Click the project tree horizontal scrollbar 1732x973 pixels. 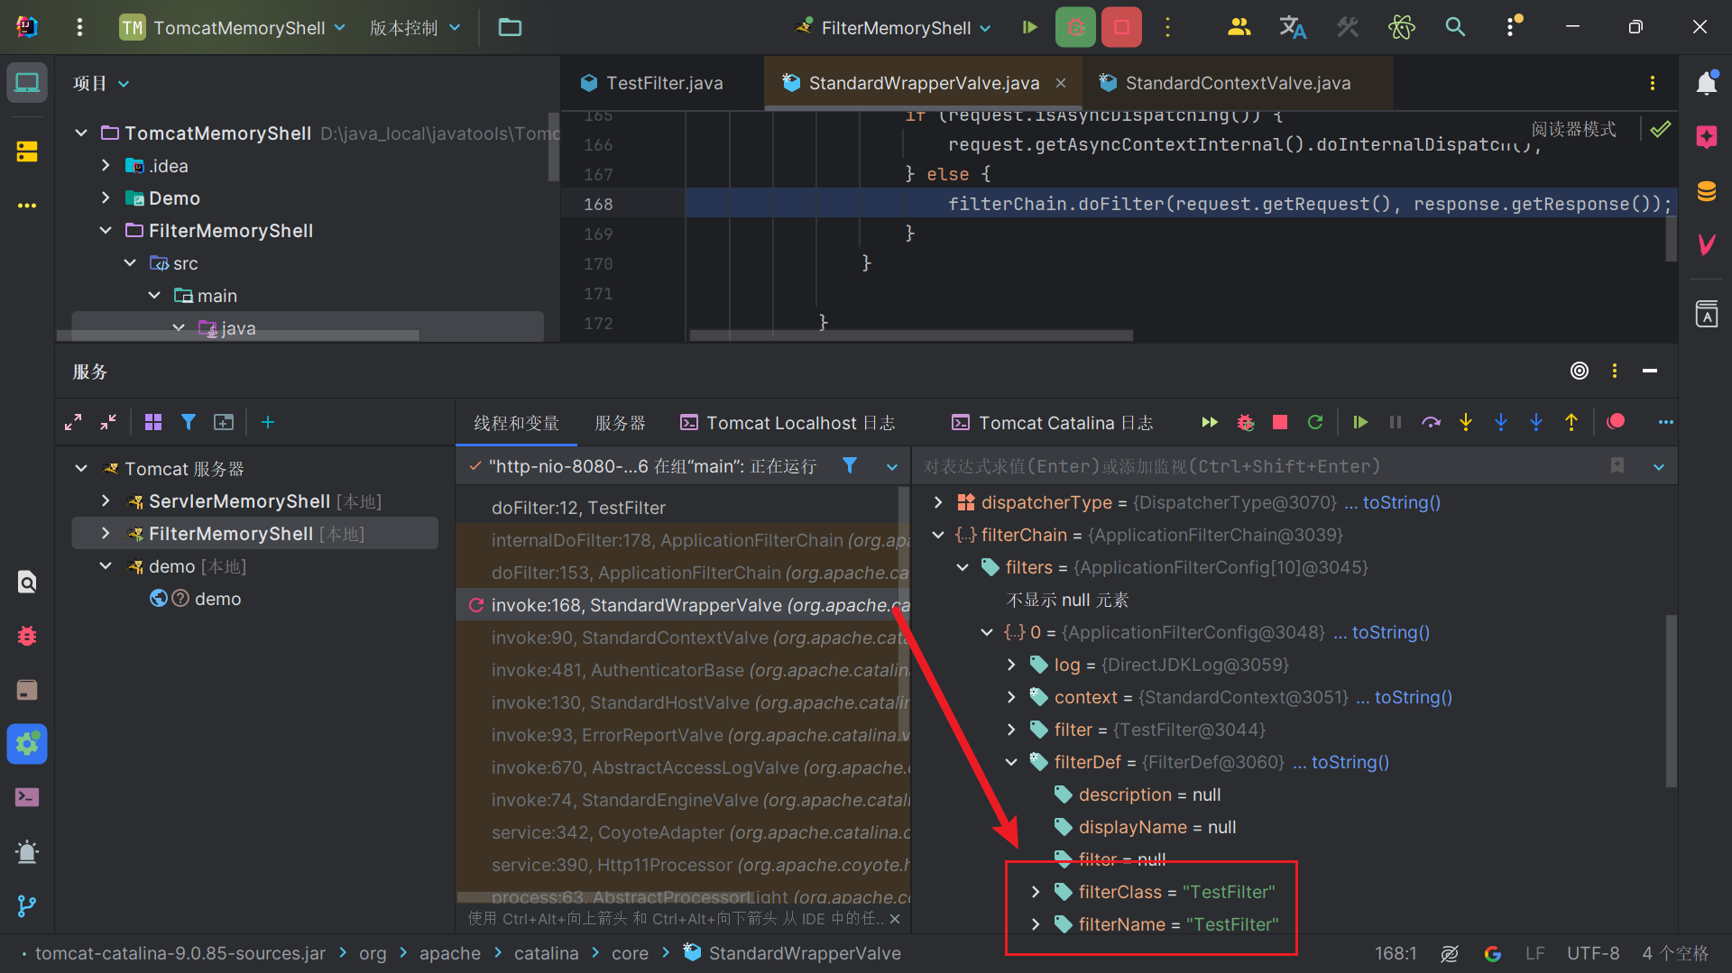[x=239, y=335]
